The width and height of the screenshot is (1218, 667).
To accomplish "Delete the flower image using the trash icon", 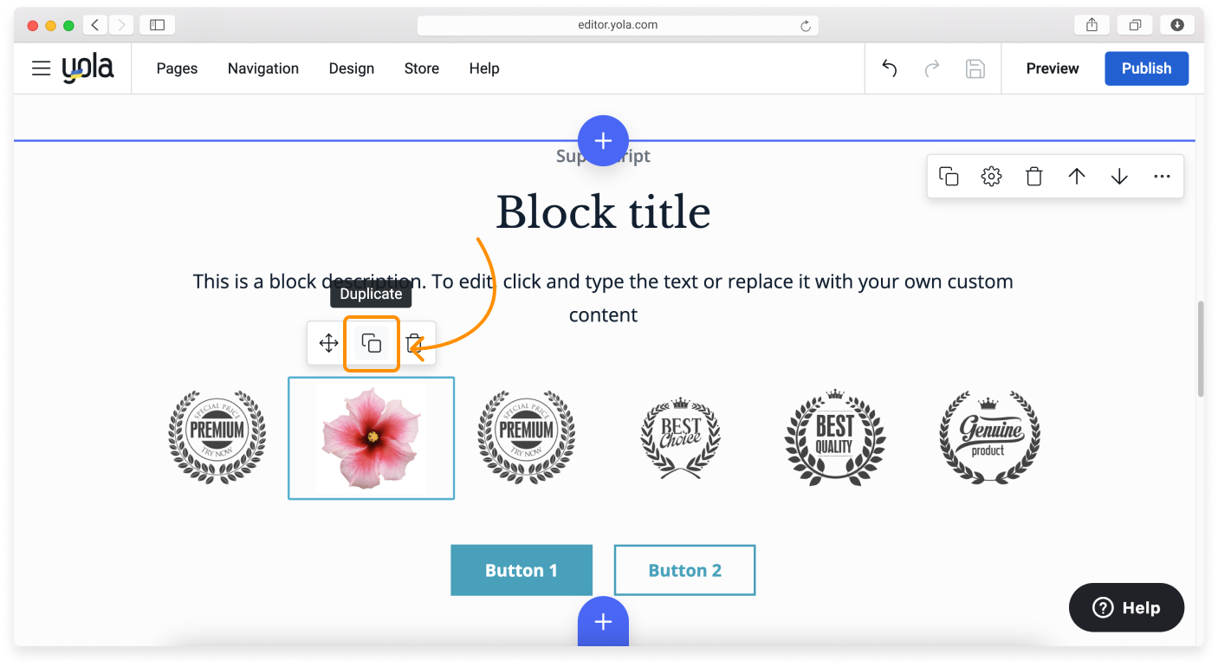I will (x=414, y=343).
